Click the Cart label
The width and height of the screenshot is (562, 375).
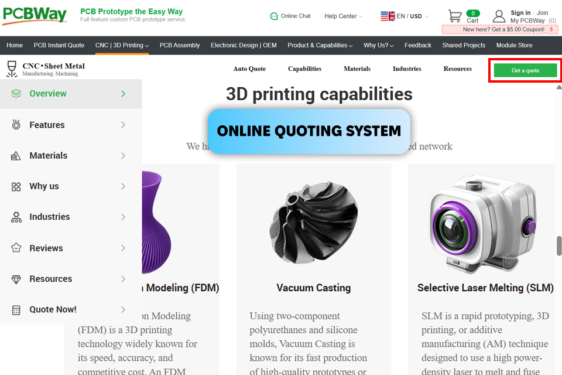(472, 21)
